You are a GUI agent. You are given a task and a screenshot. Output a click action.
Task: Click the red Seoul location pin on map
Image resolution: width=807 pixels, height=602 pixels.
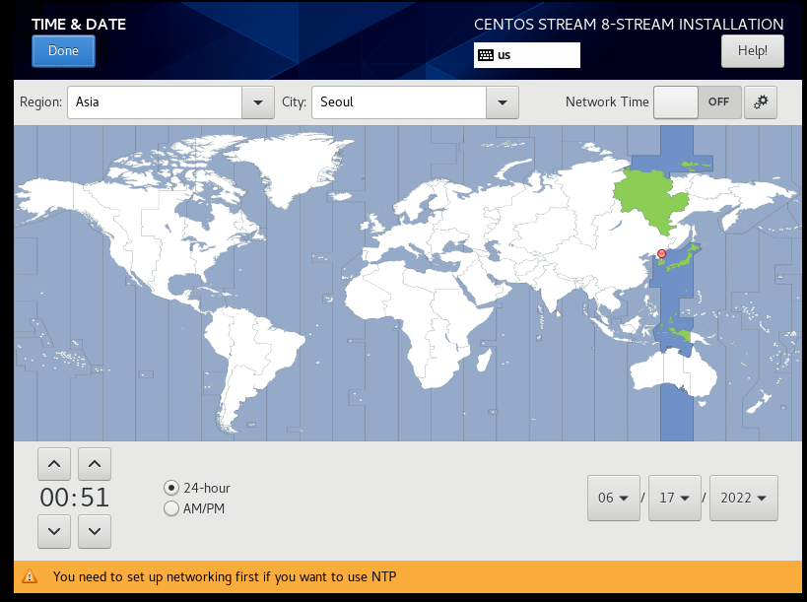[x=662, y=253]
